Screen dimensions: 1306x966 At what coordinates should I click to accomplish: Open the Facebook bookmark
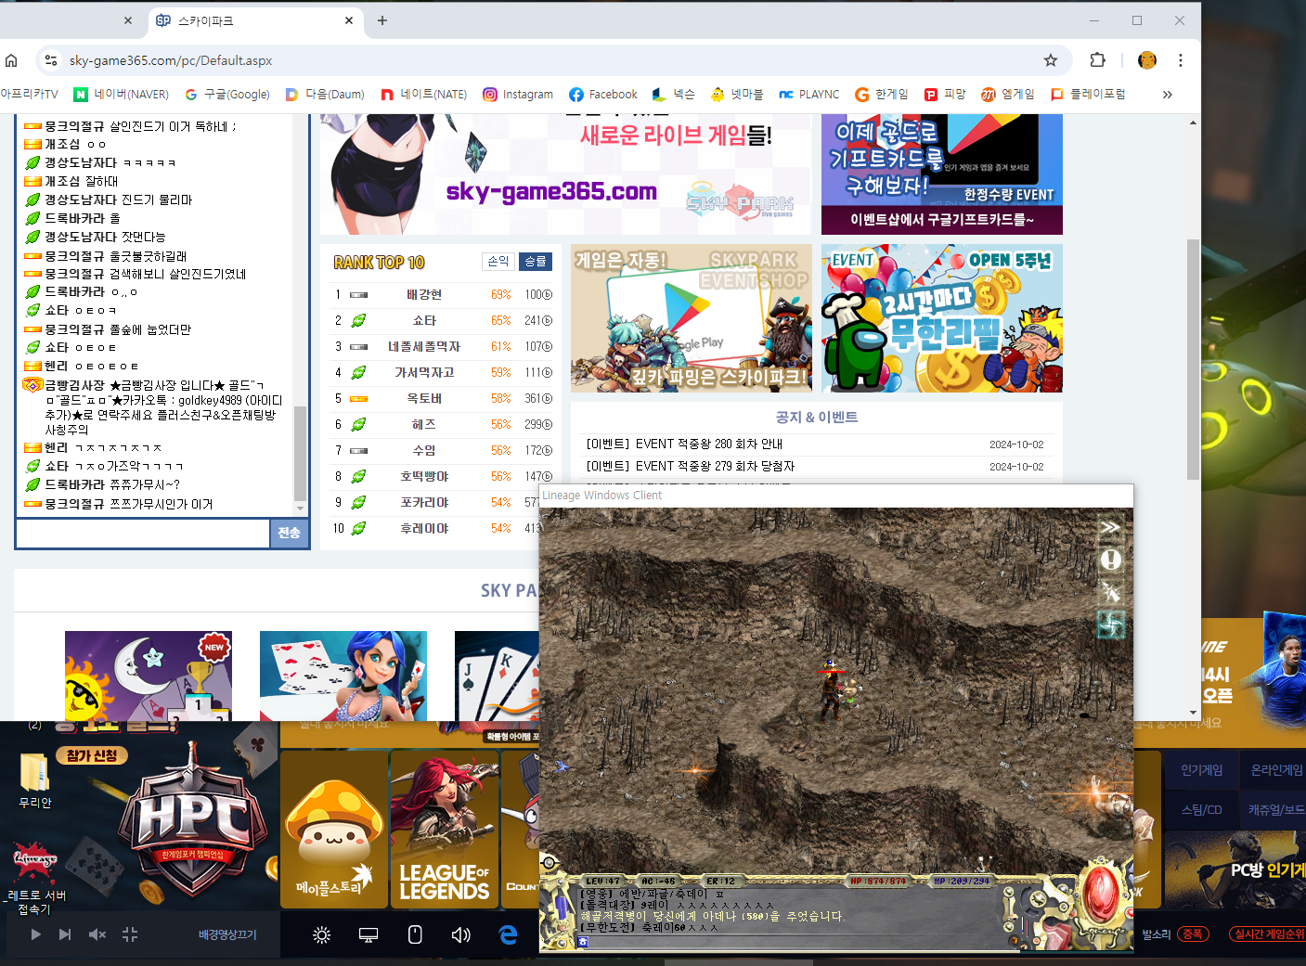[603, 95]
